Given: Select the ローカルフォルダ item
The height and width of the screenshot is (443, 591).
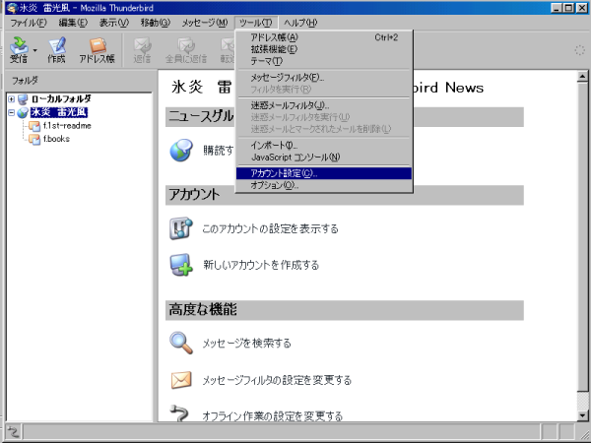Looking at the screenshot, I should point(61,99).
